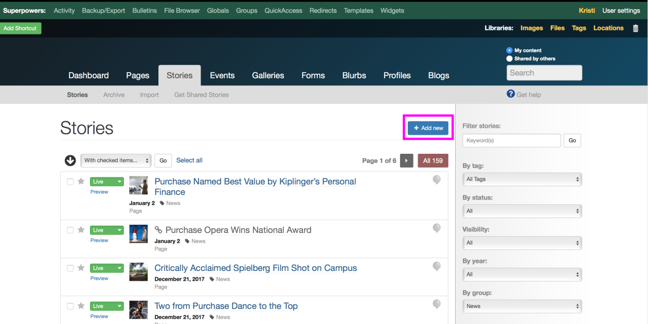Click the next page arrow button

coord(406,160)
